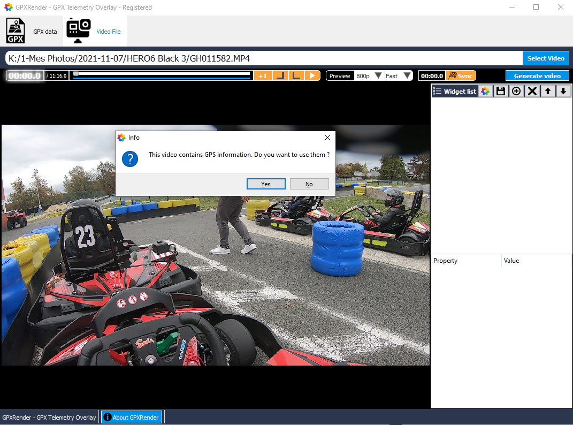Play the video preview
Image resolution: width=573 pixels, height=425 pixels.
[x=312, y=75]
